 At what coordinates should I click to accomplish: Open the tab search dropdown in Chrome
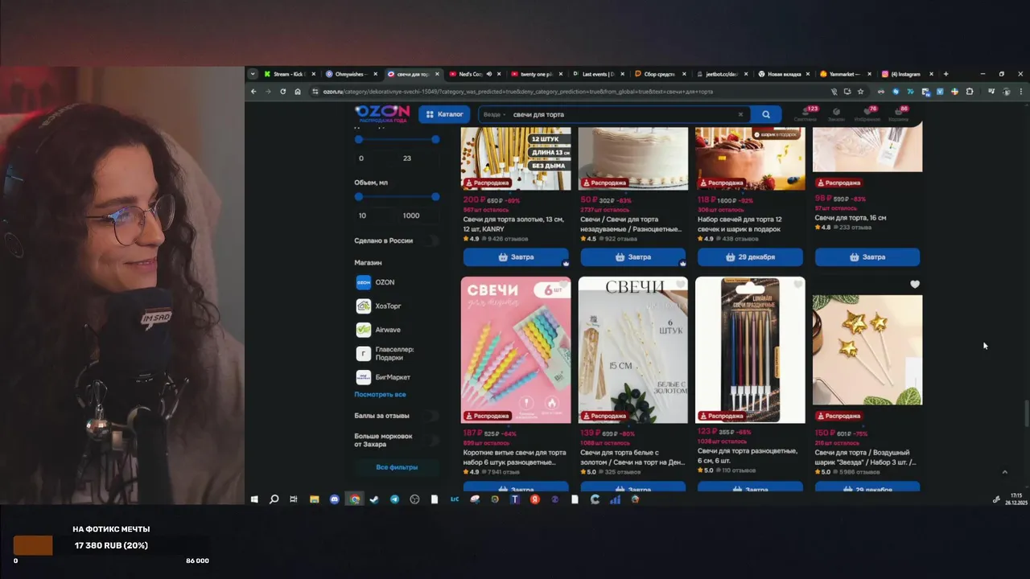[x=253, y=74]
